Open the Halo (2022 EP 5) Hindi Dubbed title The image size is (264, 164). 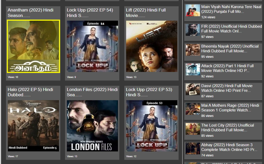point(30,92)
